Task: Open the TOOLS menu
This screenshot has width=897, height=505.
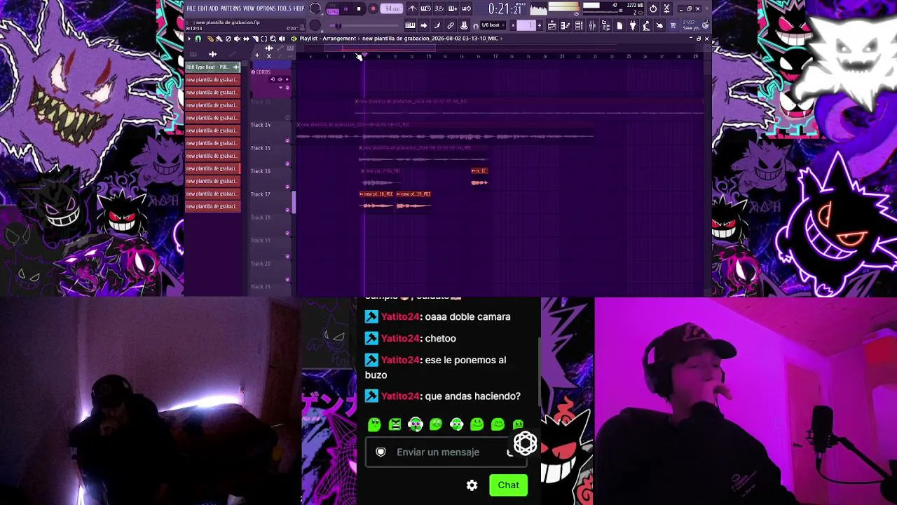Action: click(x=284, y=8)
